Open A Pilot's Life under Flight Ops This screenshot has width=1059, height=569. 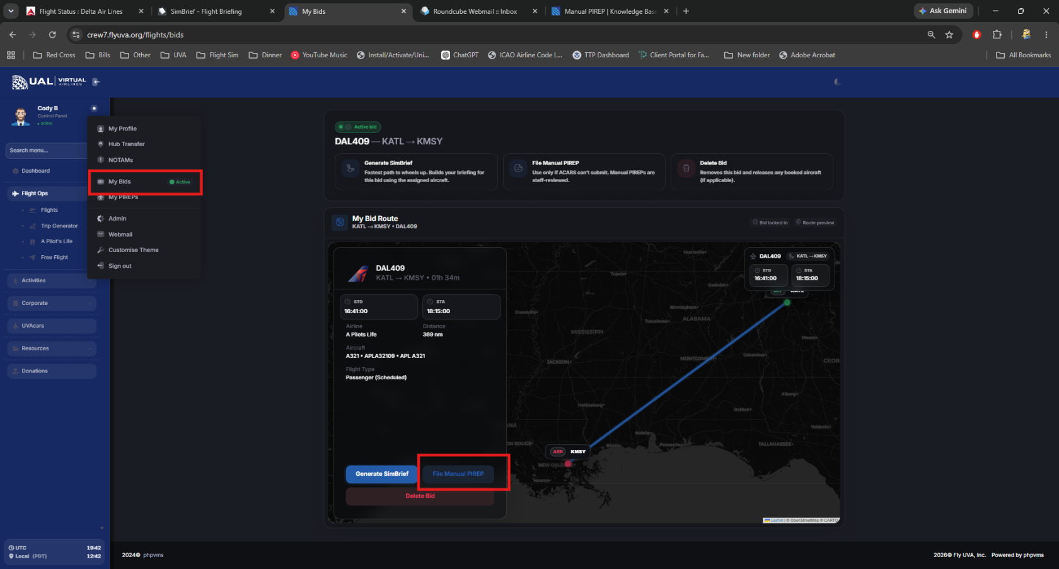(57, 241)
